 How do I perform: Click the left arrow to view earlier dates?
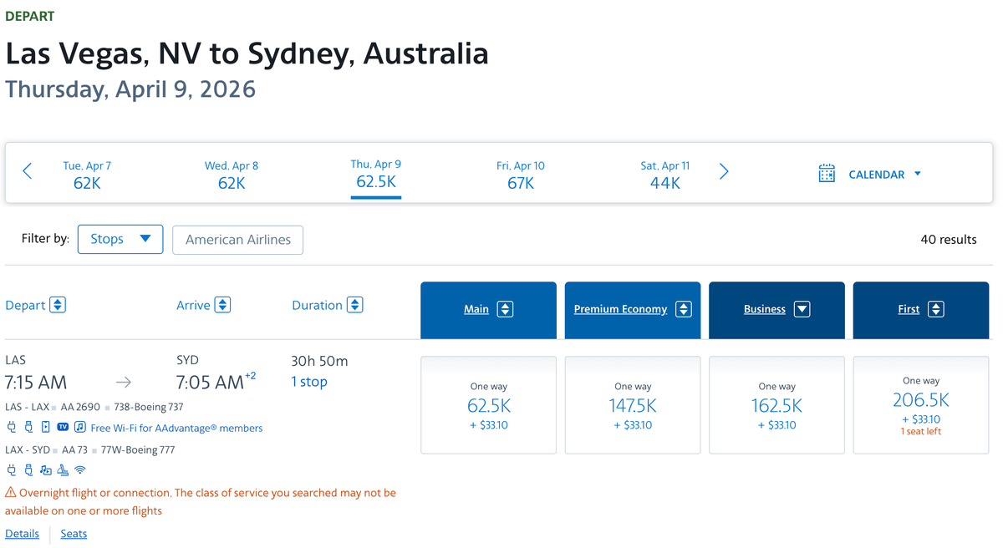[26, 171]
